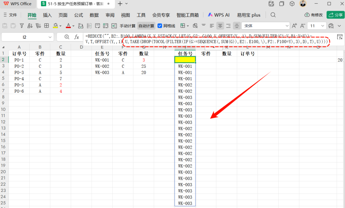Click the zoom magnifier in formula bar
The height and width of the screenshot is (208, 345).
click(x=67, y=37)
